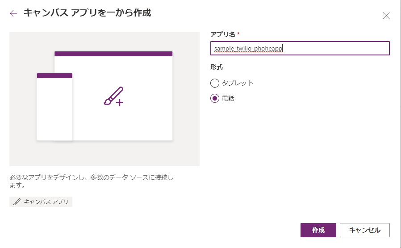The width and height of the screenshot is (401, 248).
Task: Select the タブレット radio button
Action: pyautogui.click(x=214, y=83)
